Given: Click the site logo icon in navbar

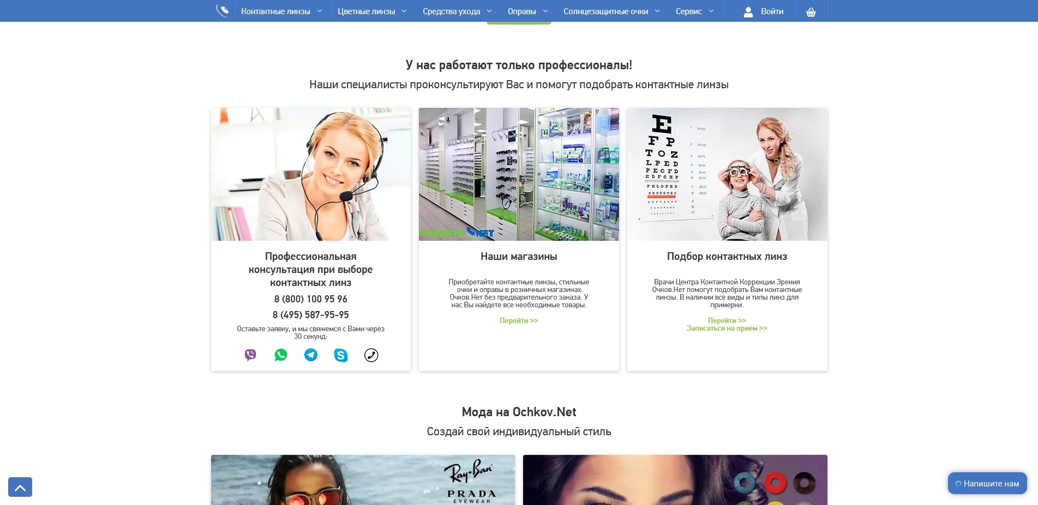Looking at the screenshot, I should click(223, 11).
